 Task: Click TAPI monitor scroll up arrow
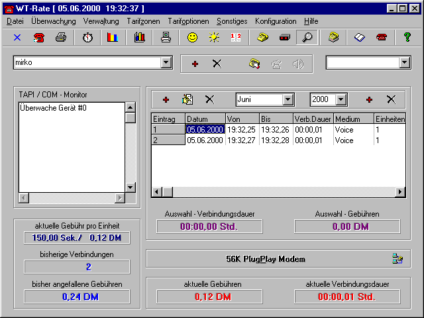(131, 107)
